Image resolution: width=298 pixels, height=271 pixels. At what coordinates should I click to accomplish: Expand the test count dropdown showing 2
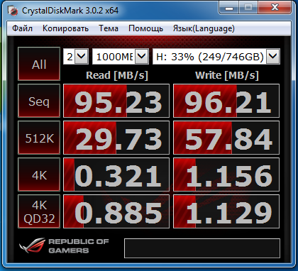[x=76, y=56]
